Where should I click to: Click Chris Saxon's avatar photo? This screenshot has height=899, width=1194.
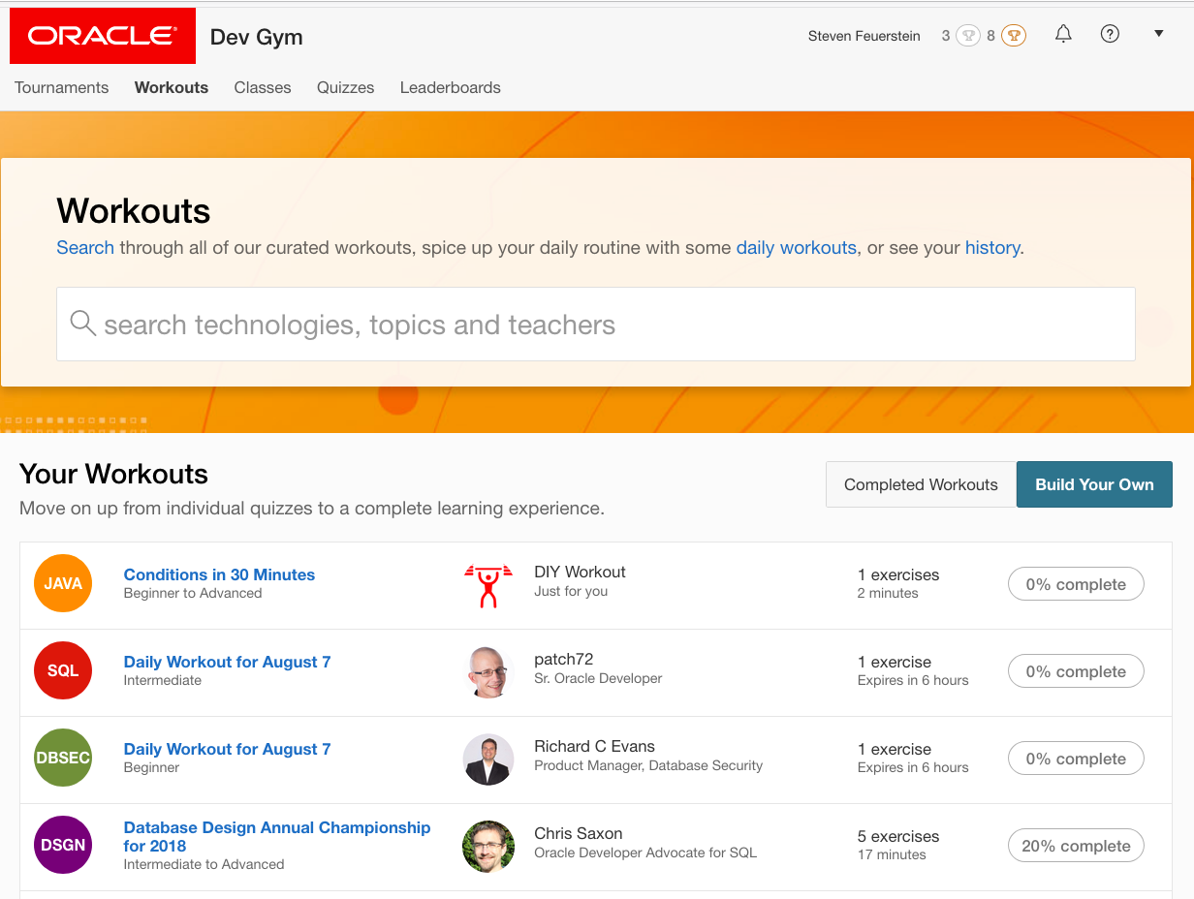pos(488,847)
